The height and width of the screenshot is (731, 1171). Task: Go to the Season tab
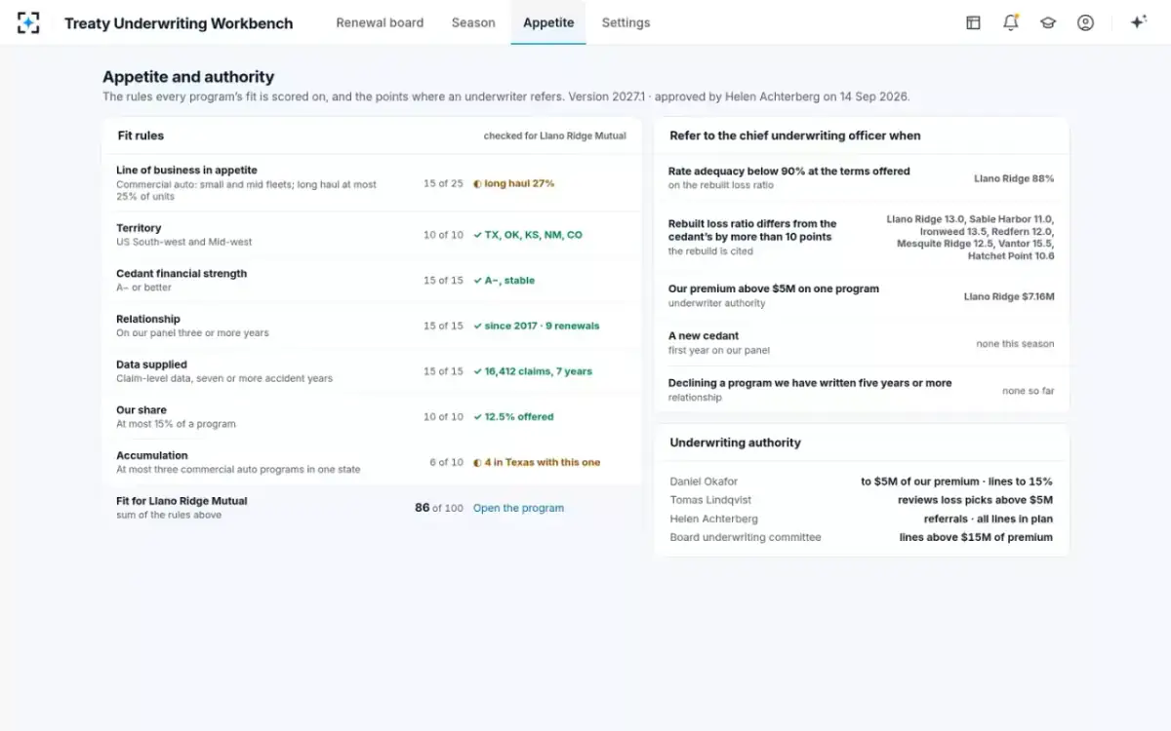coord(473,22)
